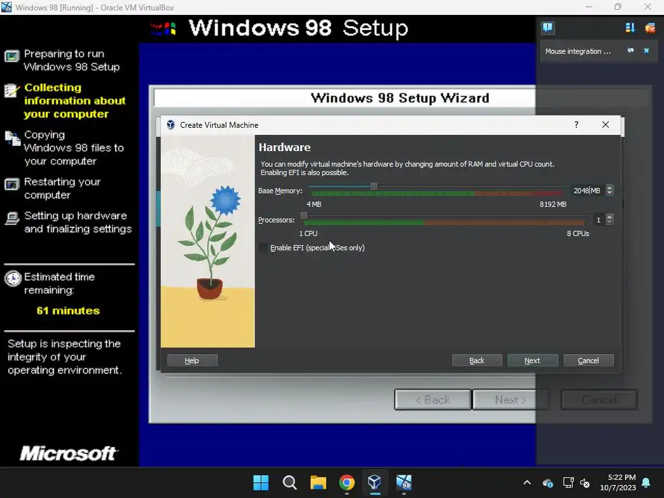This screenshot has width=664, height=498.
Task: Increase Base Memory with up arrow
Action: point(610,188)
